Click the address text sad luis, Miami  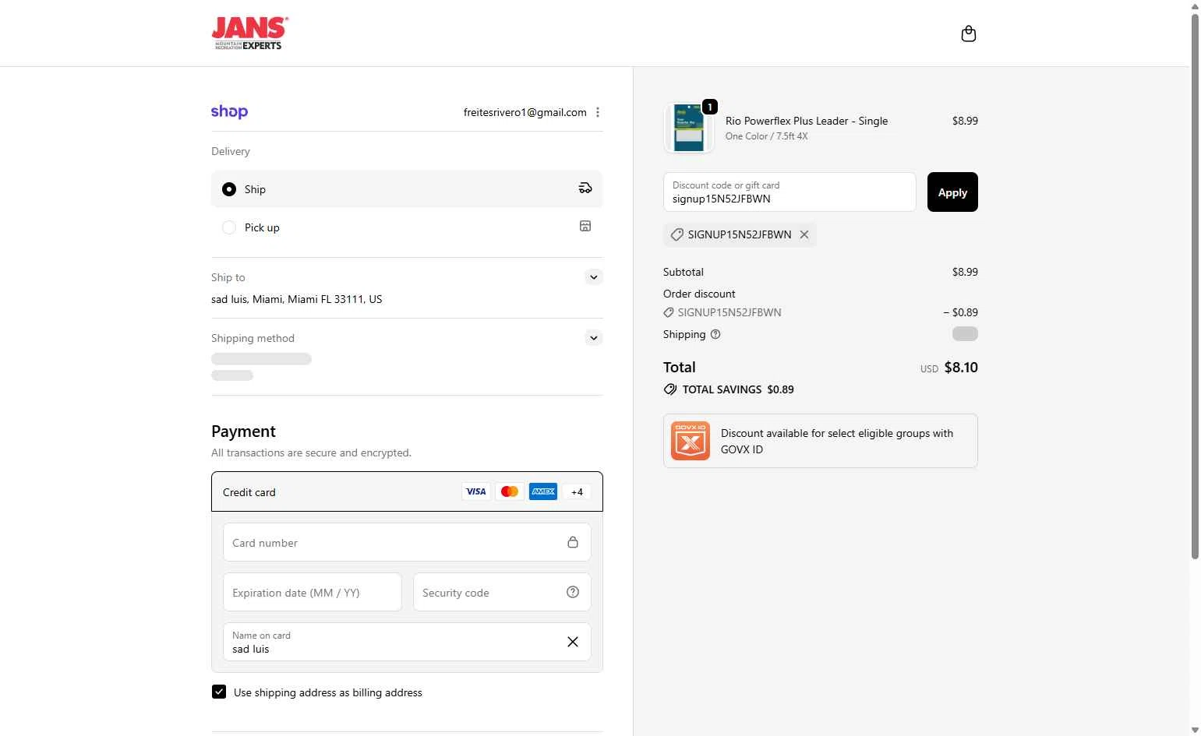pyautogui.click(x=297, y=299)
